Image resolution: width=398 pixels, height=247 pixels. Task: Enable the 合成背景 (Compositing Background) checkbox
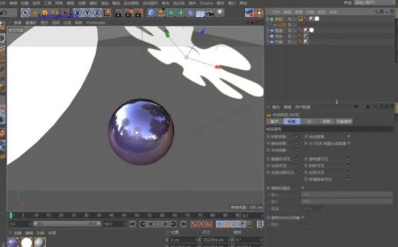click(349, 137)
